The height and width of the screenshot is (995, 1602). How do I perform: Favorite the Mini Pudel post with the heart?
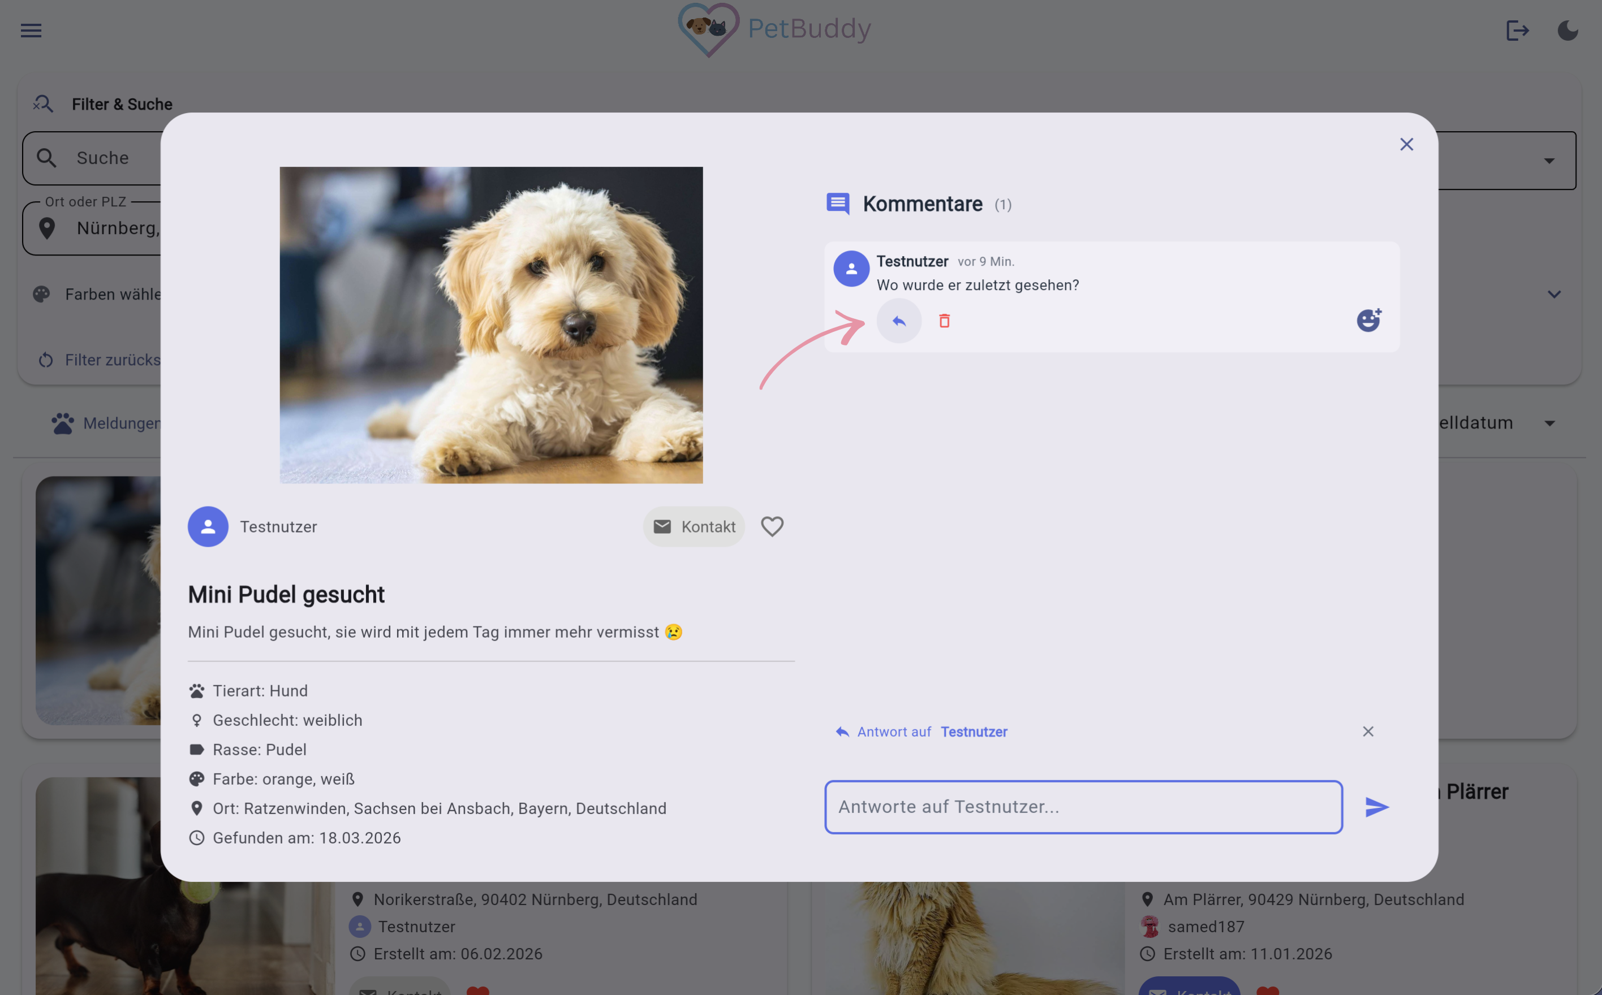[772, 526]
